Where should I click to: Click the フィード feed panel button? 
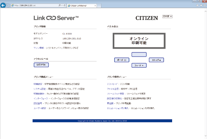point(139,65)
